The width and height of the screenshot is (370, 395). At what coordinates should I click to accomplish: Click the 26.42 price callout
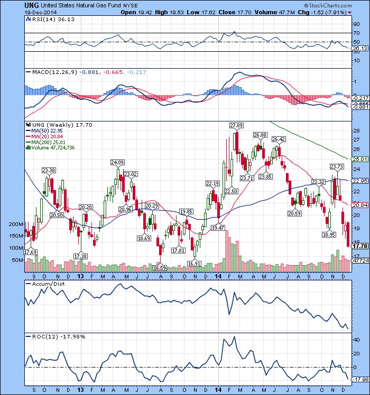pyautogui.click(x=279, y=139)
